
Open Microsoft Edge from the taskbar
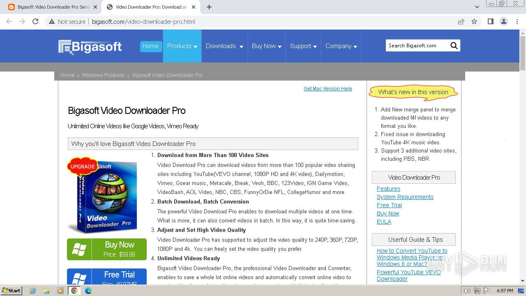[x=88, y=291]
